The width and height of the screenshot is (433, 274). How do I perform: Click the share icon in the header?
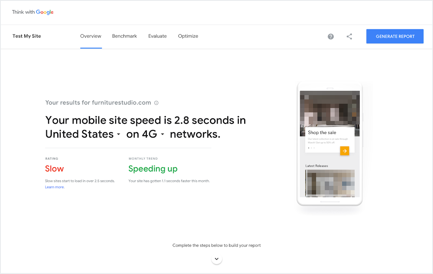coord(349,36)
